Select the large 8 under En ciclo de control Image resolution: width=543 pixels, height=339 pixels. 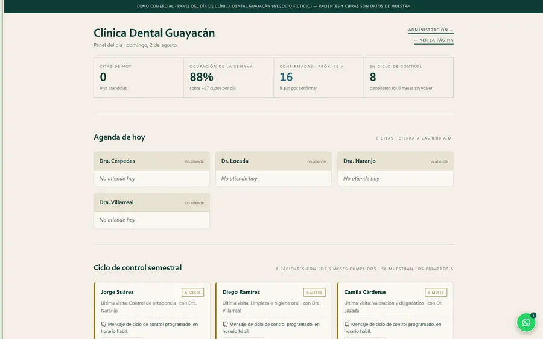click(373, 77)
